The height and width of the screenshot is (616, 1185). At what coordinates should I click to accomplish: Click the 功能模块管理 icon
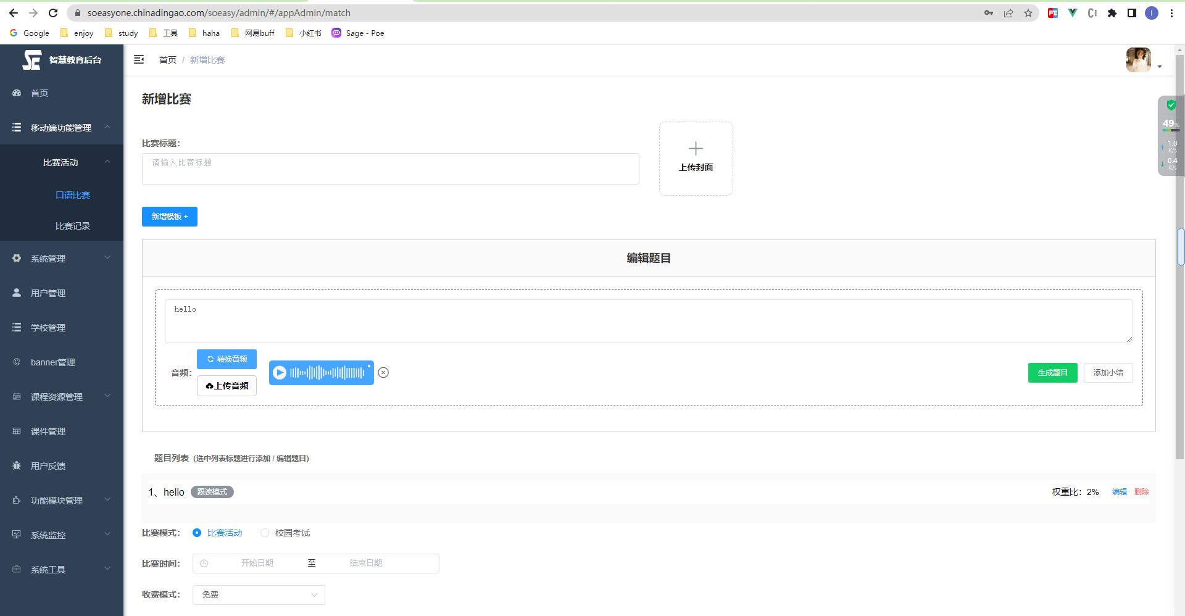17,500
